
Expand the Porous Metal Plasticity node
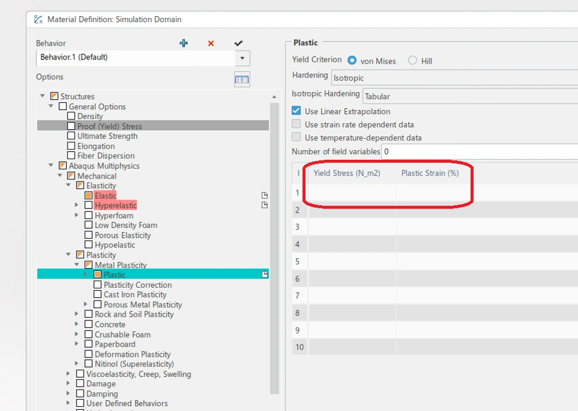tap(85, 304)
